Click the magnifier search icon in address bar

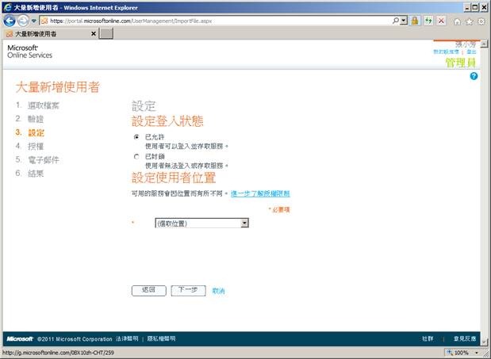click(x=396, y=21)
